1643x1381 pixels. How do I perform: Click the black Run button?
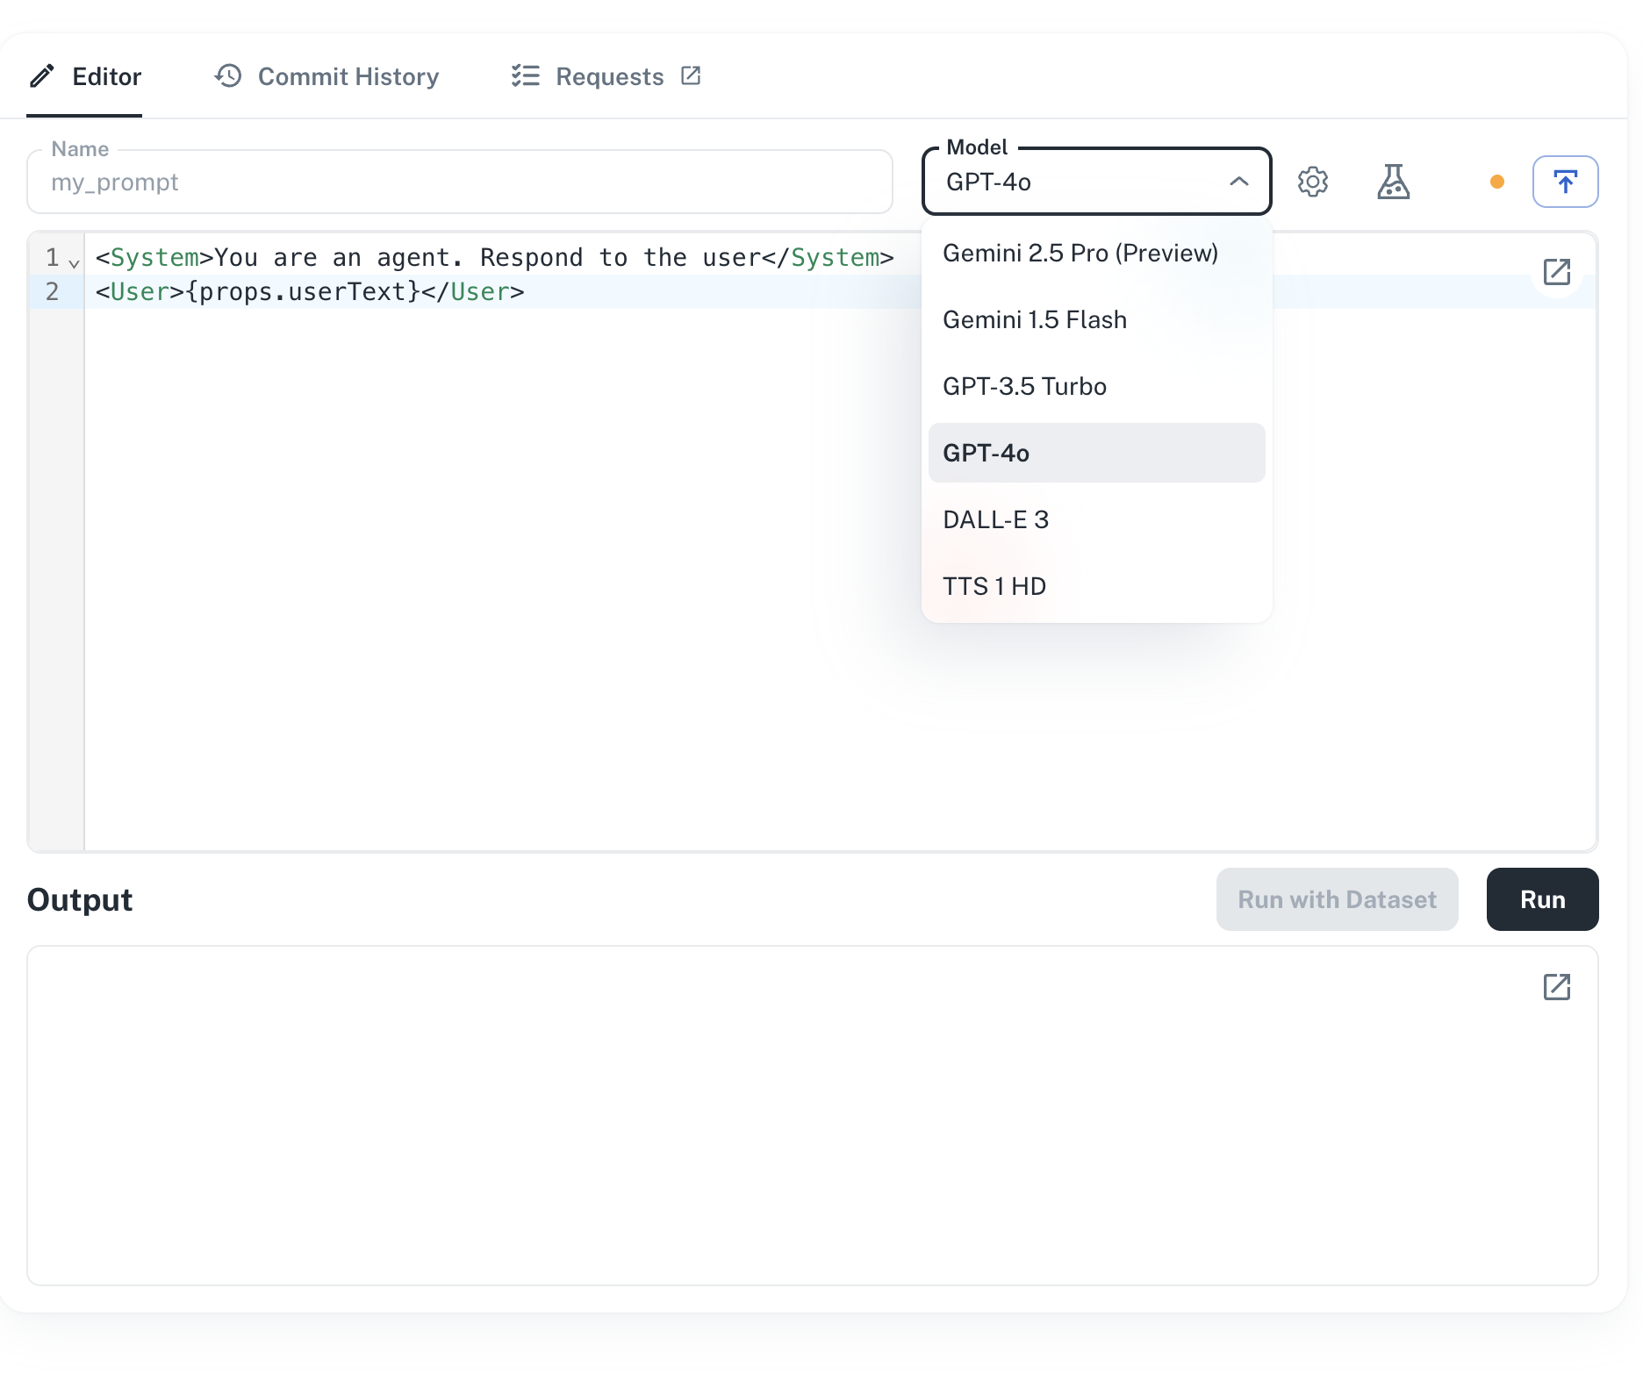(x=1542, y=899)
